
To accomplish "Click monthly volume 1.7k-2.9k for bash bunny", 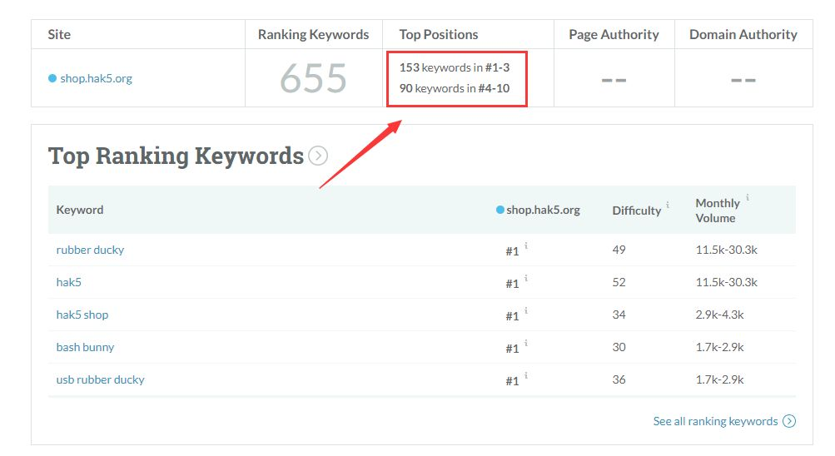I will click(x=719, y=347).
